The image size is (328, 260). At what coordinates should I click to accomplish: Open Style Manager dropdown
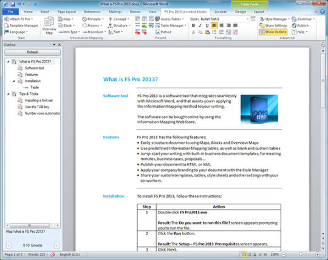275,19
